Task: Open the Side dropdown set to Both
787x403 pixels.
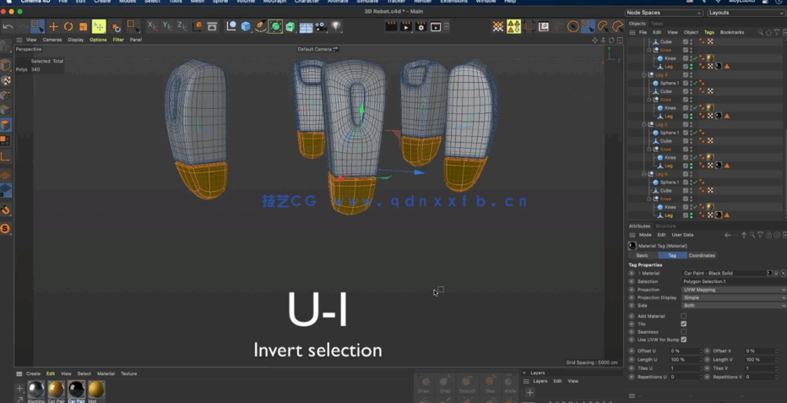Action: [x=733, y=306]
